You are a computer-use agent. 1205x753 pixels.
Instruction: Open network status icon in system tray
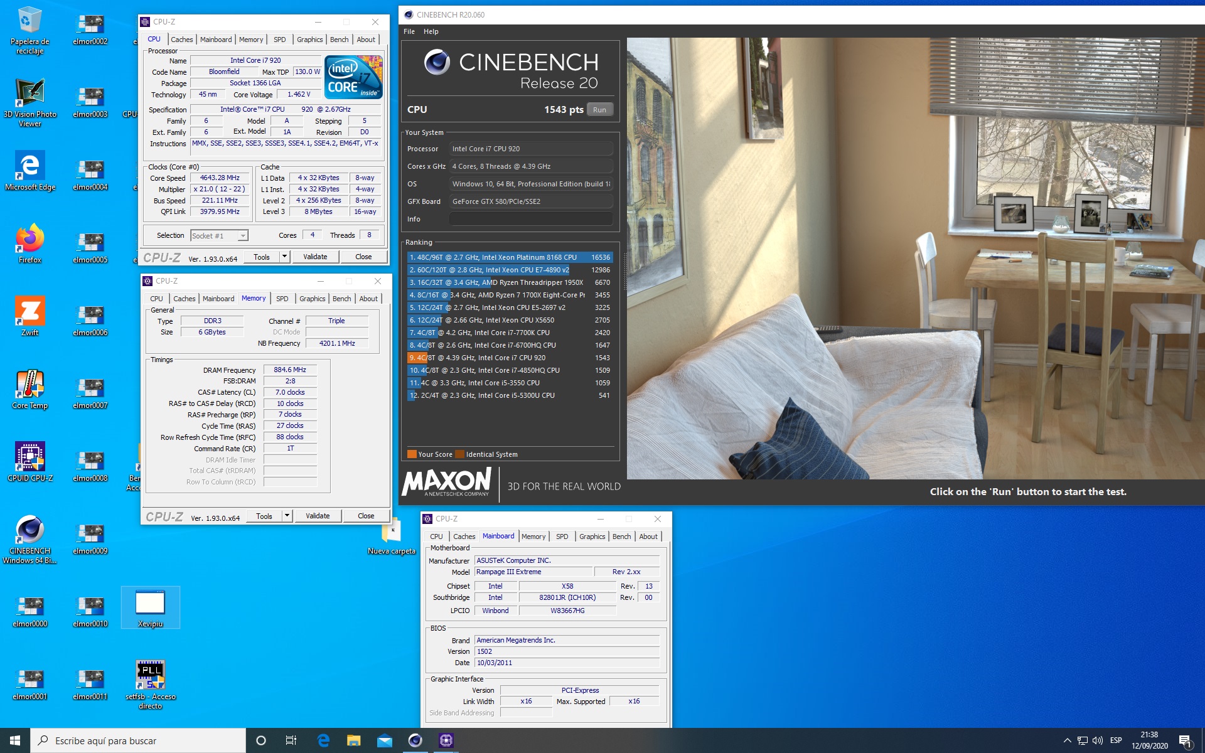click(x=1083, y=740)
